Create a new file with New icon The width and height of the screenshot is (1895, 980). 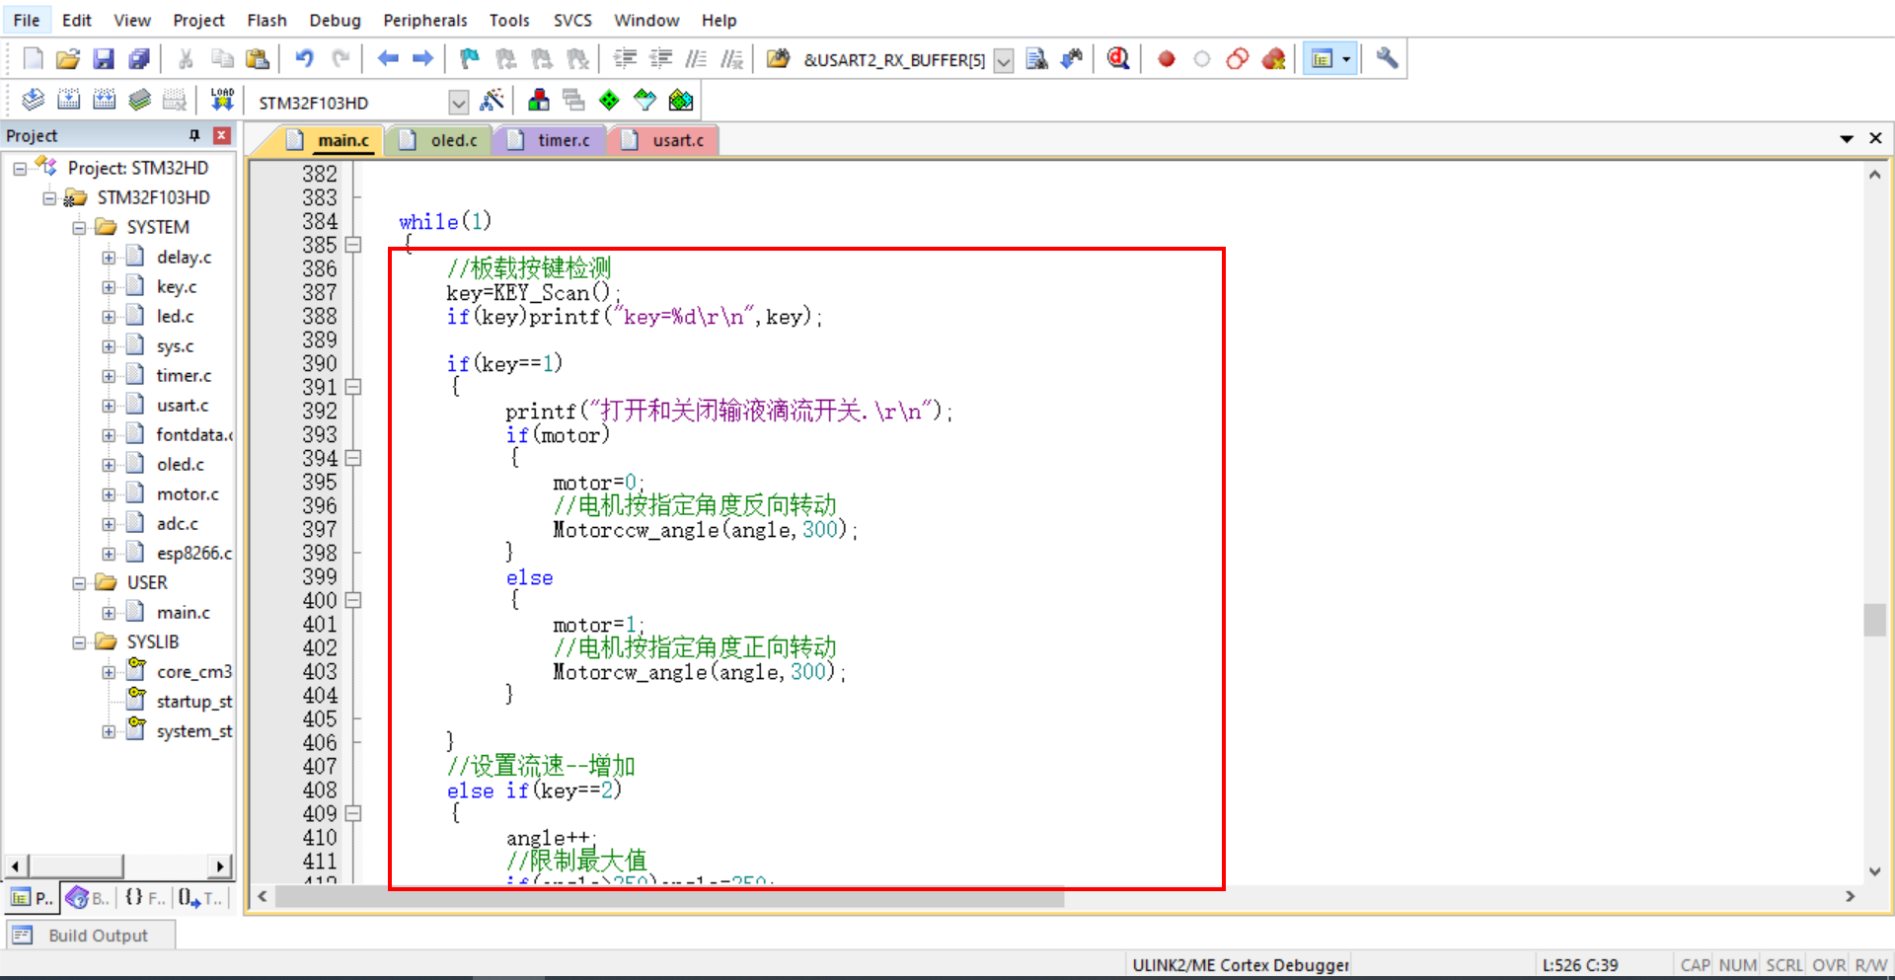click(34, 59)
